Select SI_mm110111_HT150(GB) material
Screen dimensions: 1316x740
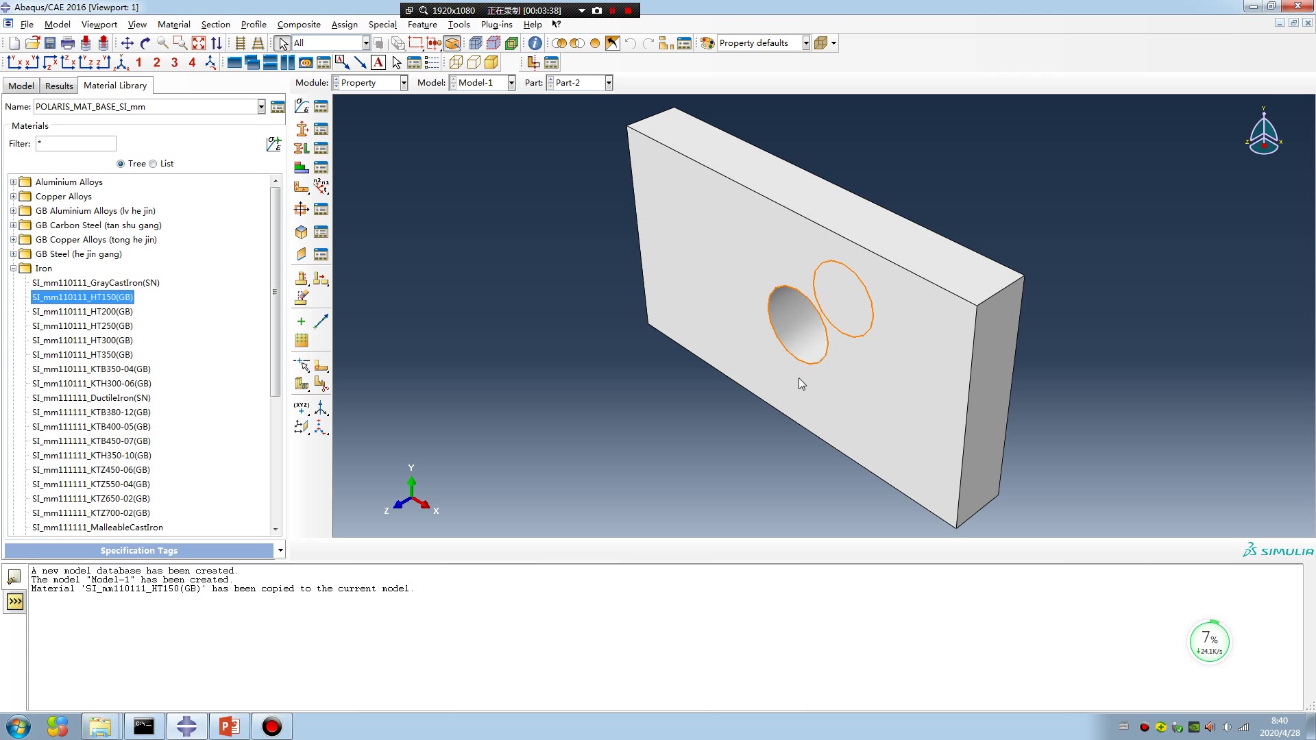click(x=82, y=297)
